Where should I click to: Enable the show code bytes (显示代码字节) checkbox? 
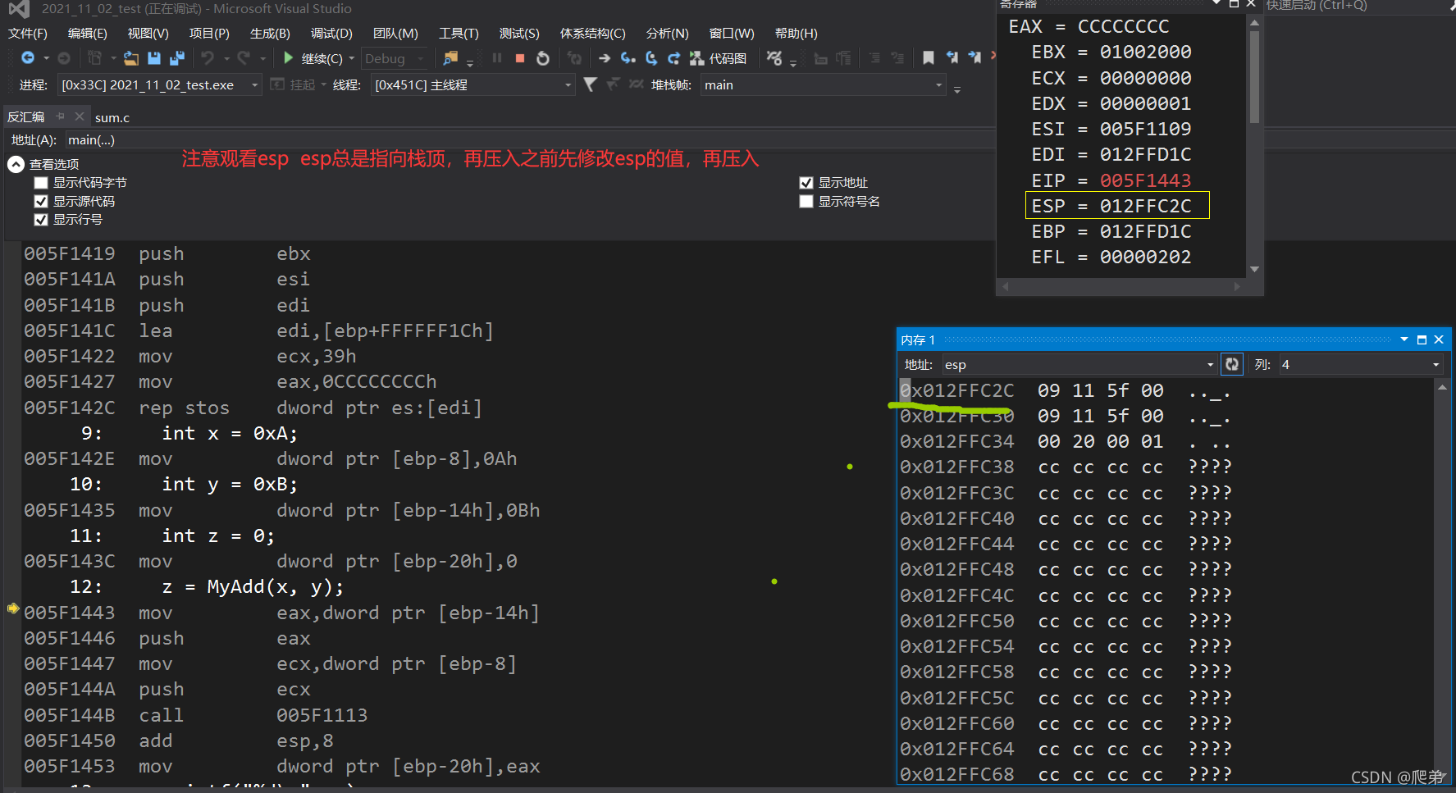[x=40, y=183]
